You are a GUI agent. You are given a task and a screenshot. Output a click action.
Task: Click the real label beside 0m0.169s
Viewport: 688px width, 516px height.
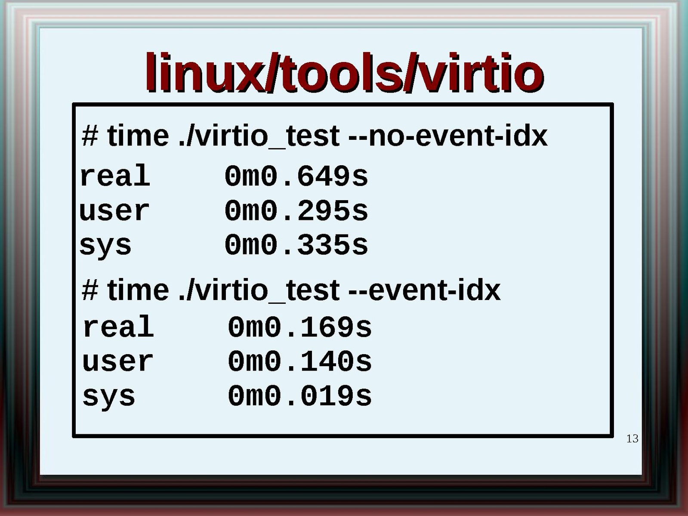pyautogui.click(x=118, y=327)
